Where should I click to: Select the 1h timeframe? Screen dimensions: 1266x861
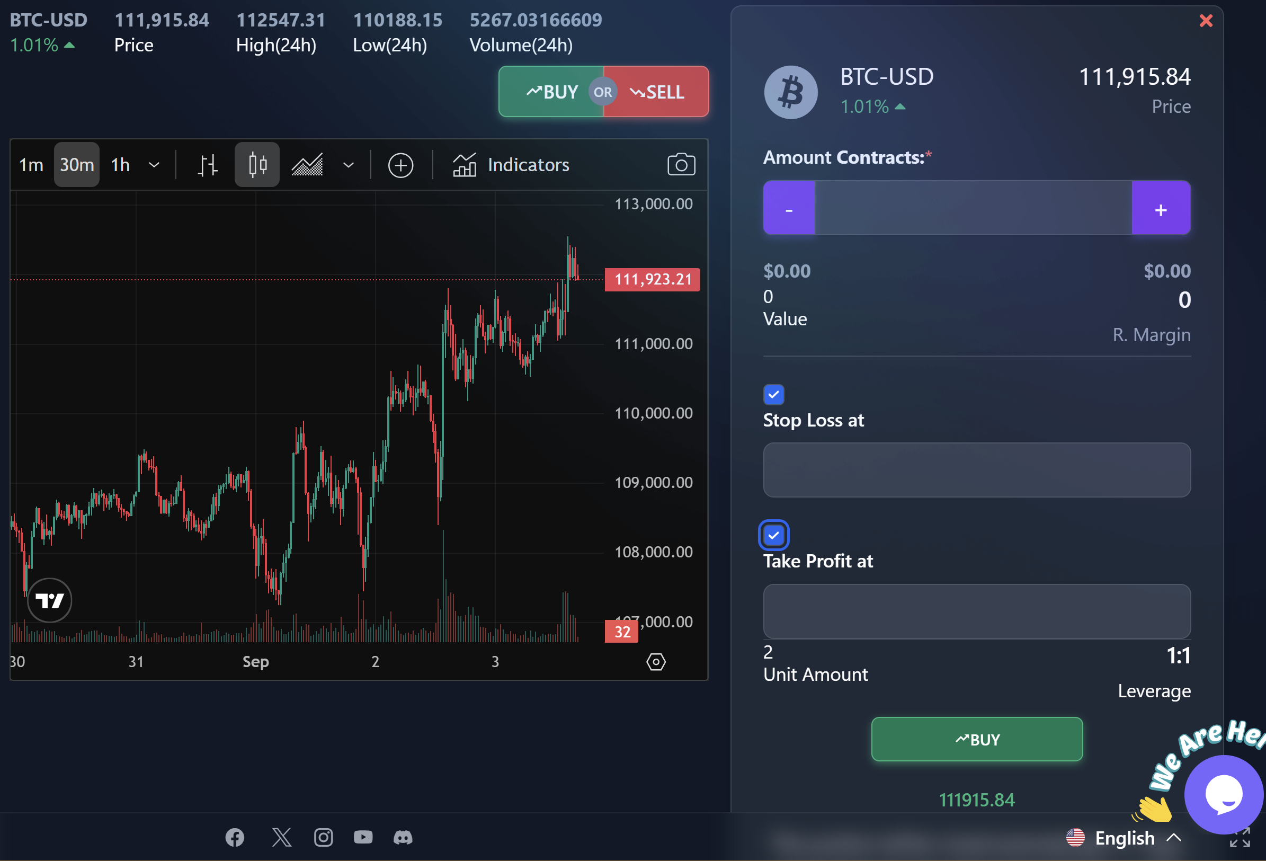tap(120, 165)
